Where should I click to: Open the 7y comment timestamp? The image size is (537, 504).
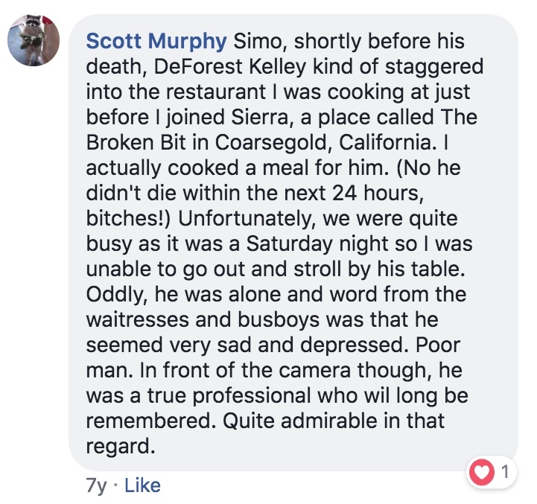pyautogui.click(x=97, y=485)
